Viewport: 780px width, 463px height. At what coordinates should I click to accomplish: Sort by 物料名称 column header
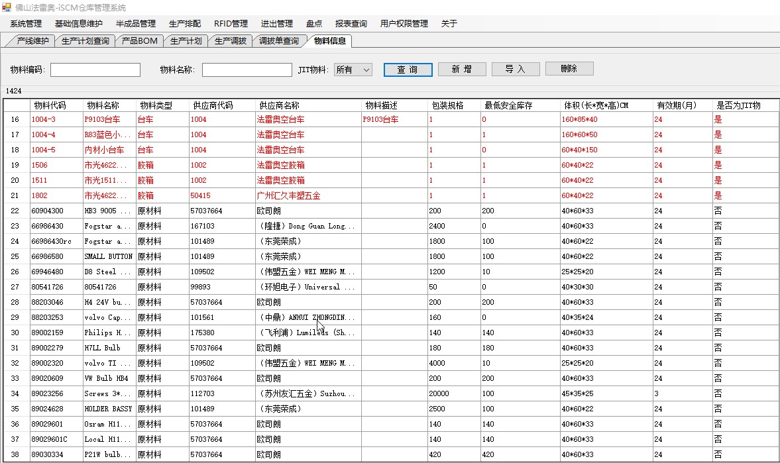tap(109, 105)
